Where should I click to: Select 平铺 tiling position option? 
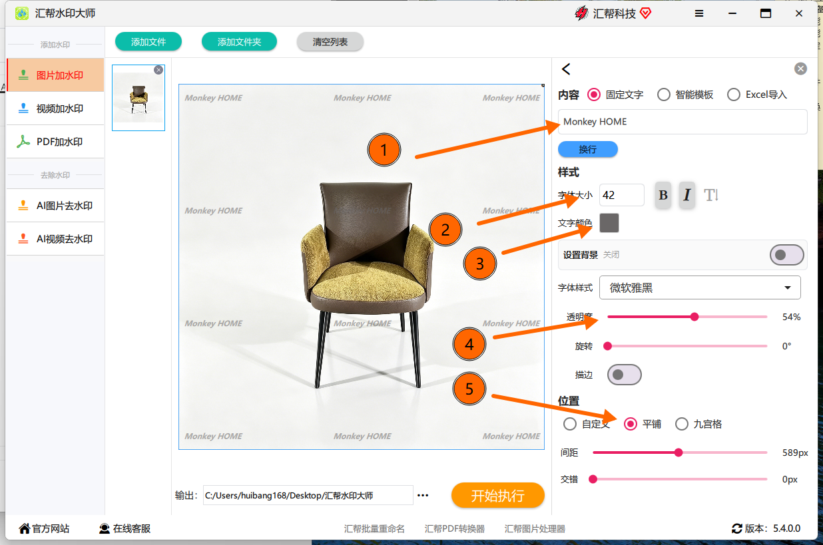(630, 424)
